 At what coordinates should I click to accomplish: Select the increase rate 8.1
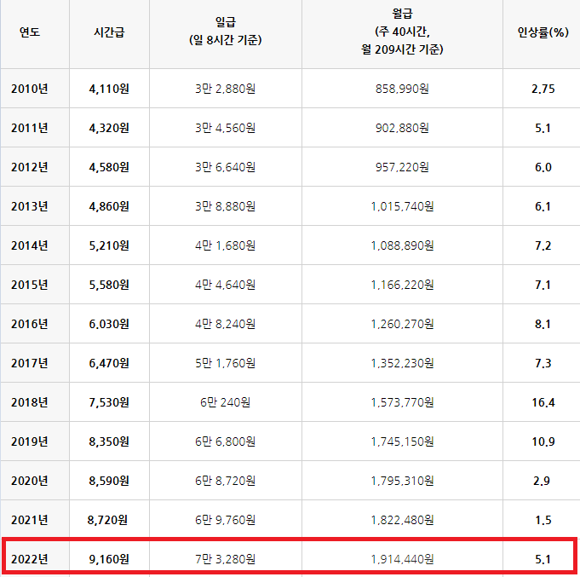[x=543, y=324]
